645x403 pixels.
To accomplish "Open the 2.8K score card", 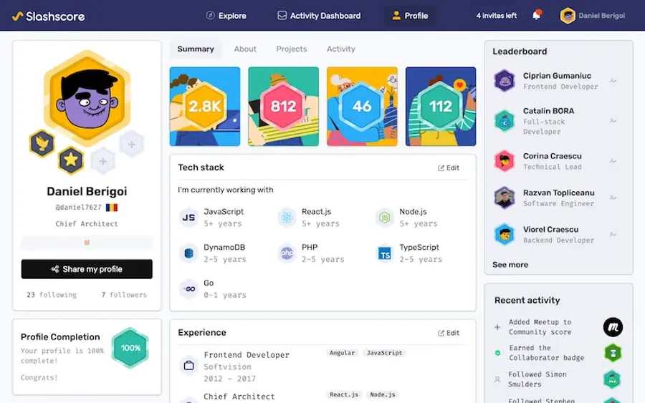I will [x=205, y=107].
